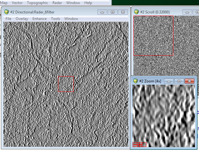
Task: Open the Radar menu in main bar
Action: point(57,3)
